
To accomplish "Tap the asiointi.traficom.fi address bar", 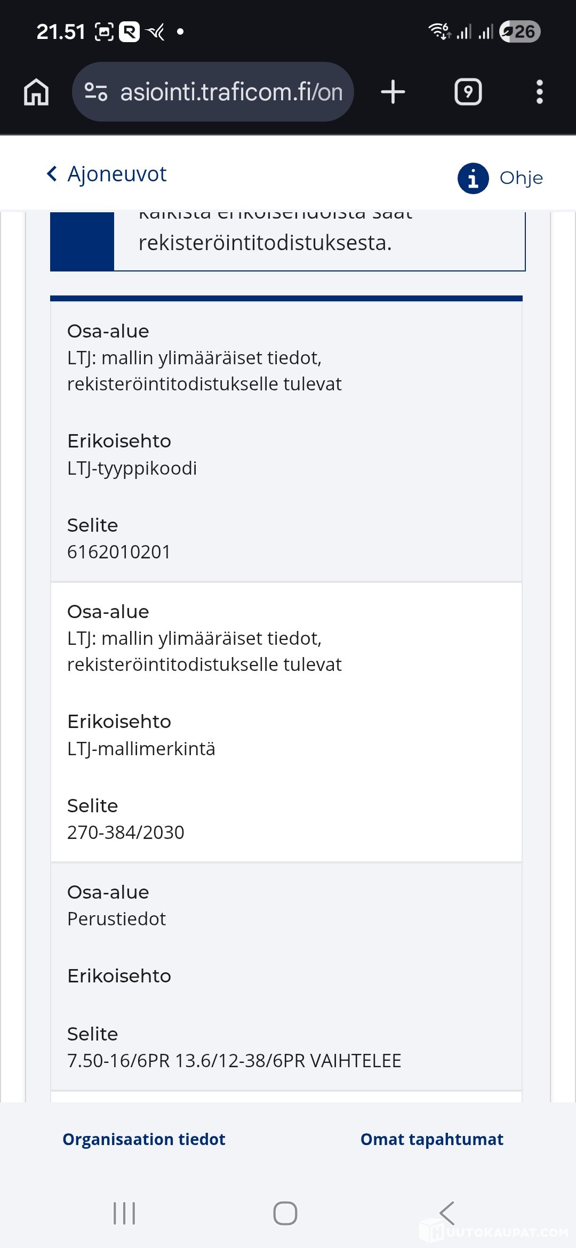I will pyautogui.click(x=230, y=92).
